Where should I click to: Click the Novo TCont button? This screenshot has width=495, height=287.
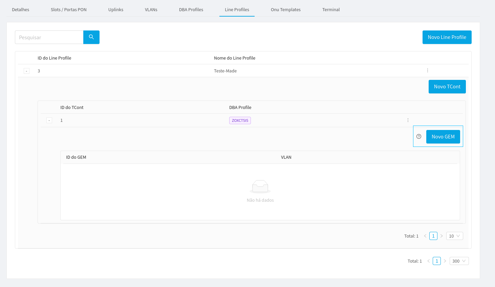click(x=447, y=87)
